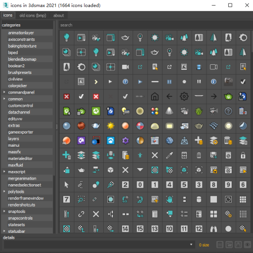Choose the crescent moon sphere icon

(243, 126)
